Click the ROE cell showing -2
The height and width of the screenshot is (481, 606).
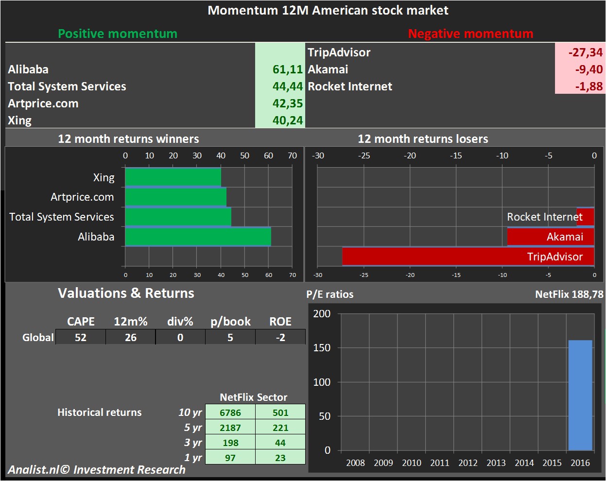[280, 337]
